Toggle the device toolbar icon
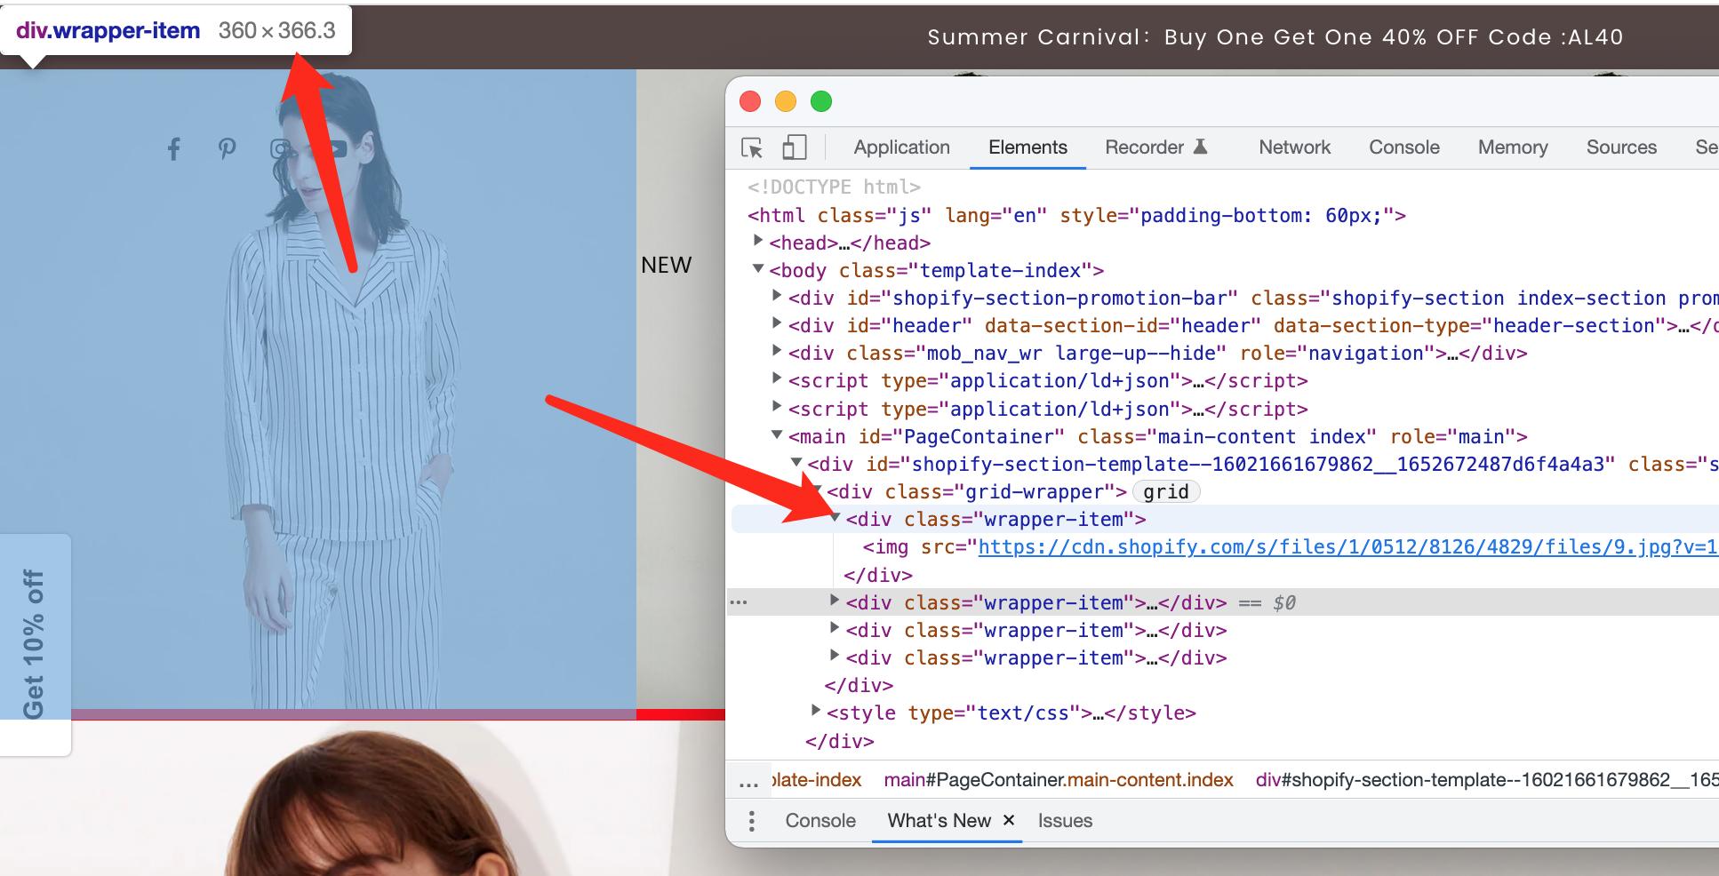The width and height of the screenshot is (1719, 876). point(794,147)
